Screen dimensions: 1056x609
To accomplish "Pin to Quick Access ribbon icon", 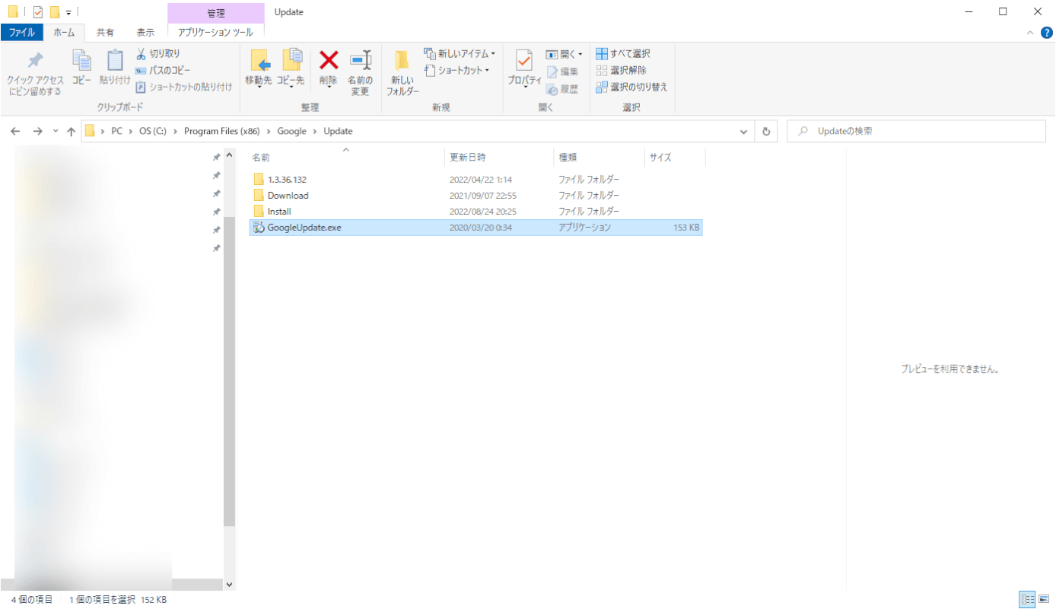I will pos(35,74).
